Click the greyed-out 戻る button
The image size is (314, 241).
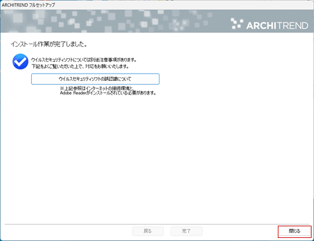click(x=148, y=231)
